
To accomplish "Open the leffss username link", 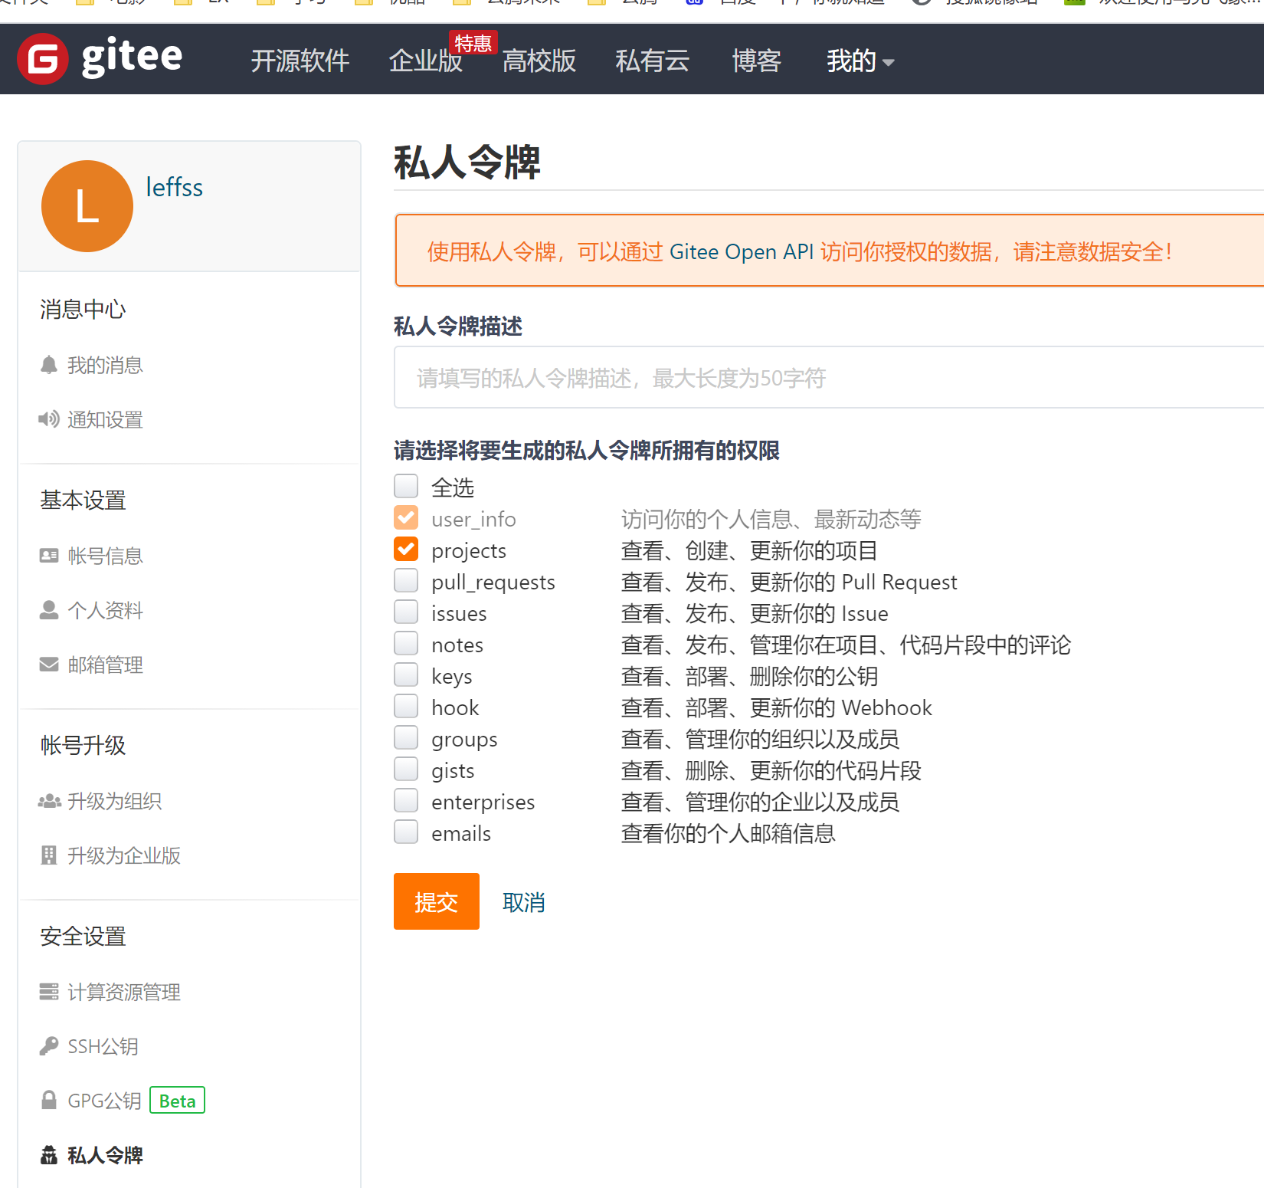I will pyautogui.click(x=175, y=187).
